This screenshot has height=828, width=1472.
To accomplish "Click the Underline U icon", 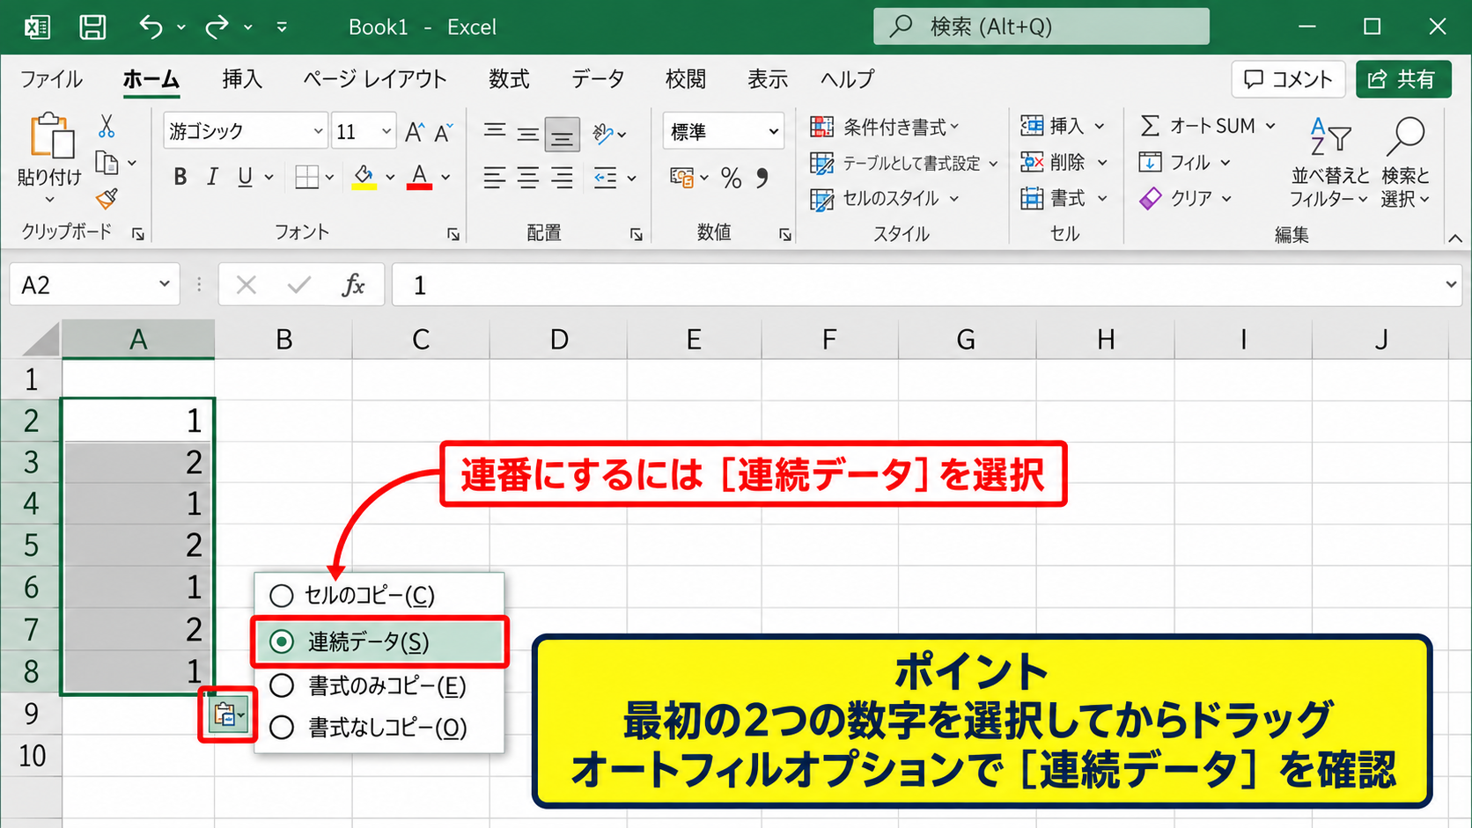I will [x=246, y=178].
